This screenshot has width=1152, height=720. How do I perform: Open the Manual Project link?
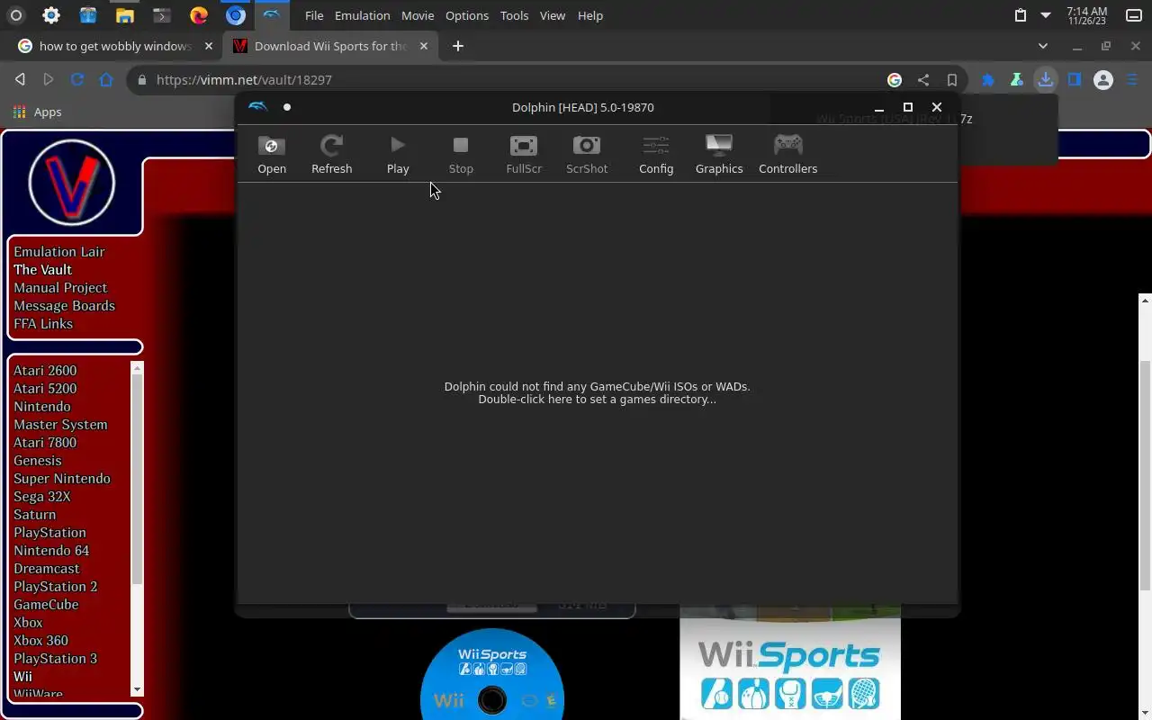[60, 288]
